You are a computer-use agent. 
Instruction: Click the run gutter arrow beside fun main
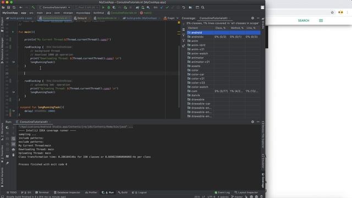pyautogui.click(x=13, y=32)
